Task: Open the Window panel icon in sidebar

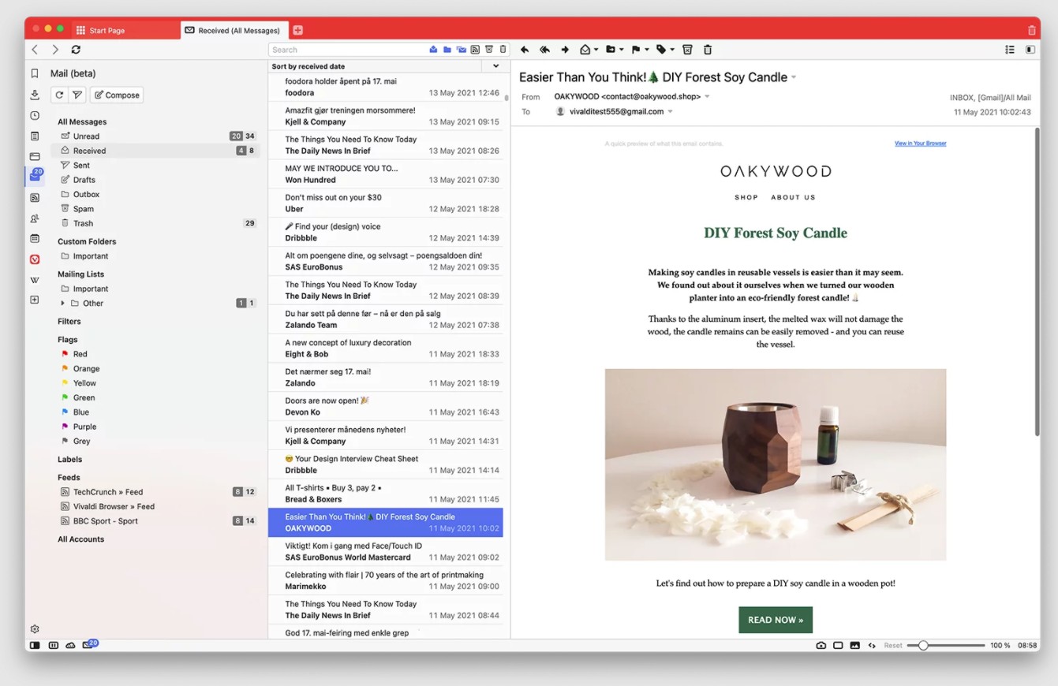Action: (x=35, y=156)
